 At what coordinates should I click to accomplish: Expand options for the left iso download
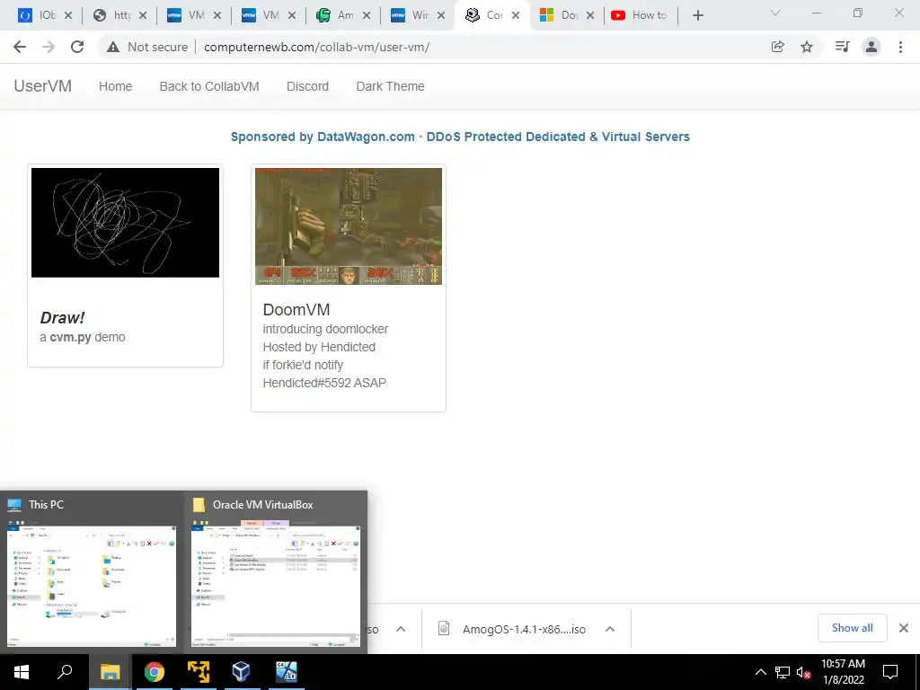[x=401, y=629]
